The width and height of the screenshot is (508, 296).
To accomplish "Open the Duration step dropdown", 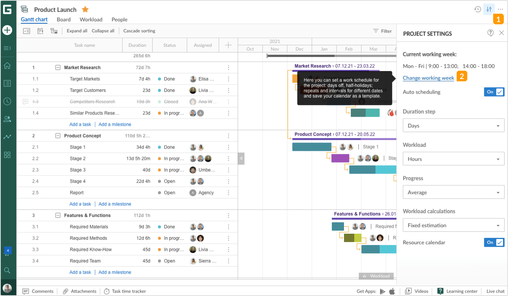I will coord(453,125).
